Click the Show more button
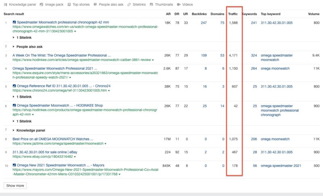The image size is (323, 196). 15,186
